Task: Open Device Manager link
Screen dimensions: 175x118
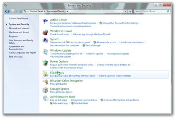Action: 93,45
